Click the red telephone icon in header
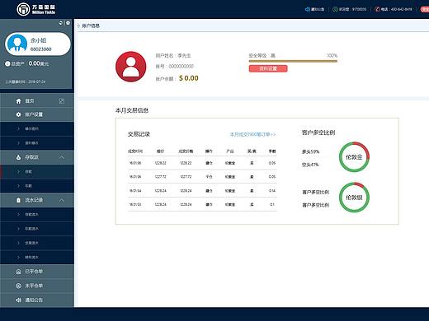 (x=377, y=9)
